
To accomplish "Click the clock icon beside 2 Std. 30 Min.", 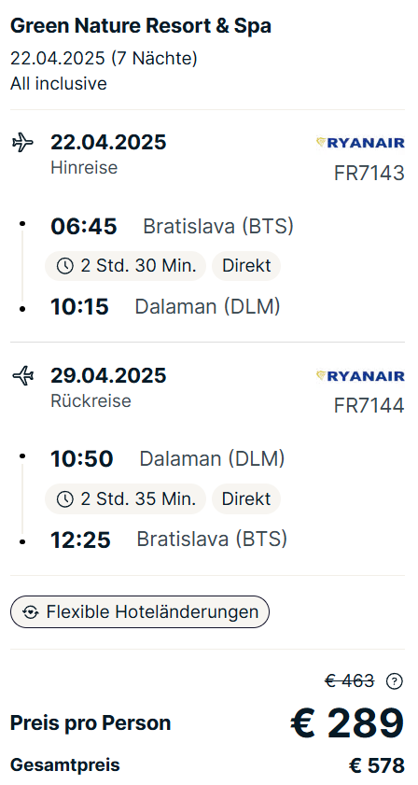I will [65, 266].
